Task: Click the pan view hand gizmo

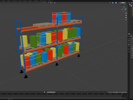Action: pos(126,16)
